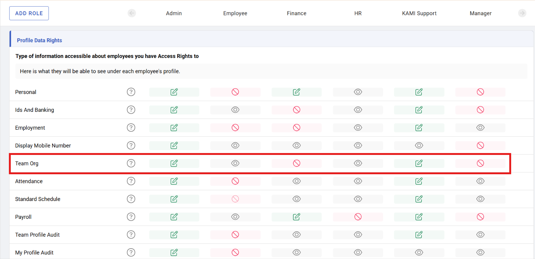View help for My Profile Audit
This screenshot has width=535, height=259.
pos(131,252)
